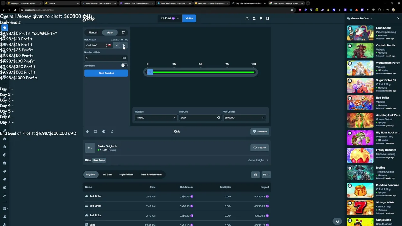Expand the Games For You dropdown
This screenshot has height=226, width=402.
click(x=360, y=18)
